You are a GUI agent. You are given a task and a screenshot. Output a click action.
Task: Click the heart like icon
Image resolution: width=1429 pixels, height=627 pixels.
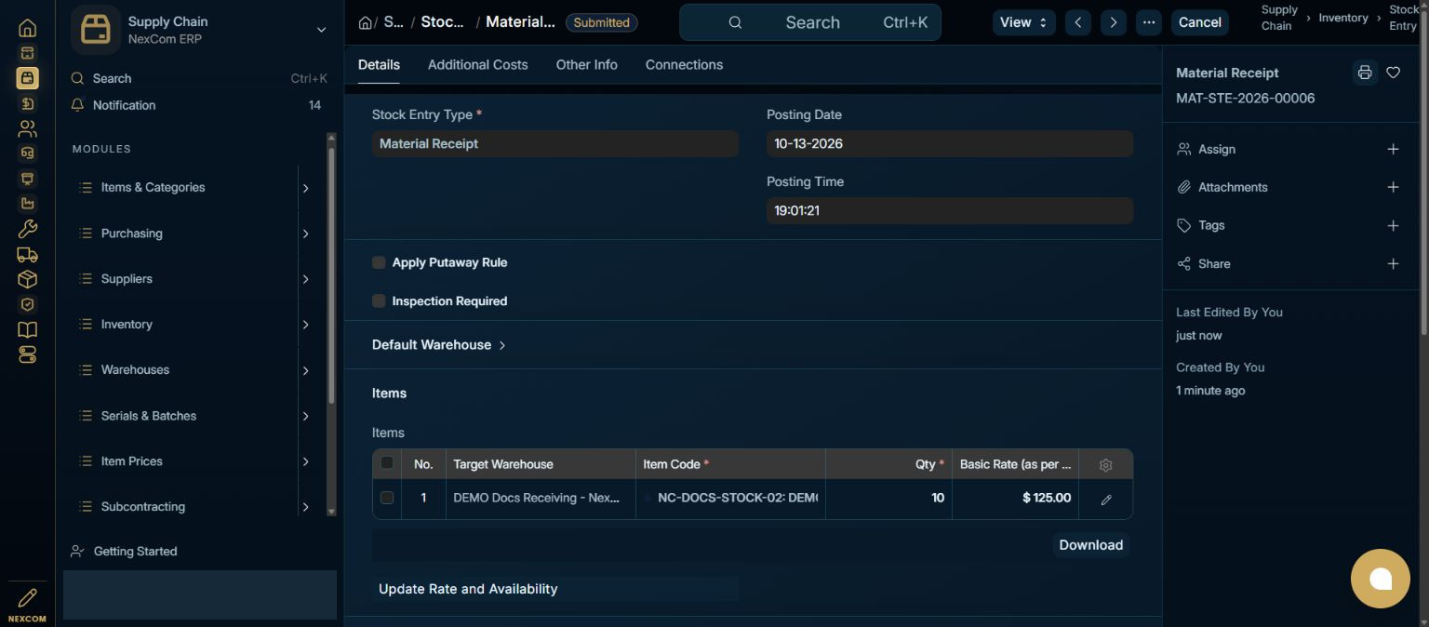1393,73
